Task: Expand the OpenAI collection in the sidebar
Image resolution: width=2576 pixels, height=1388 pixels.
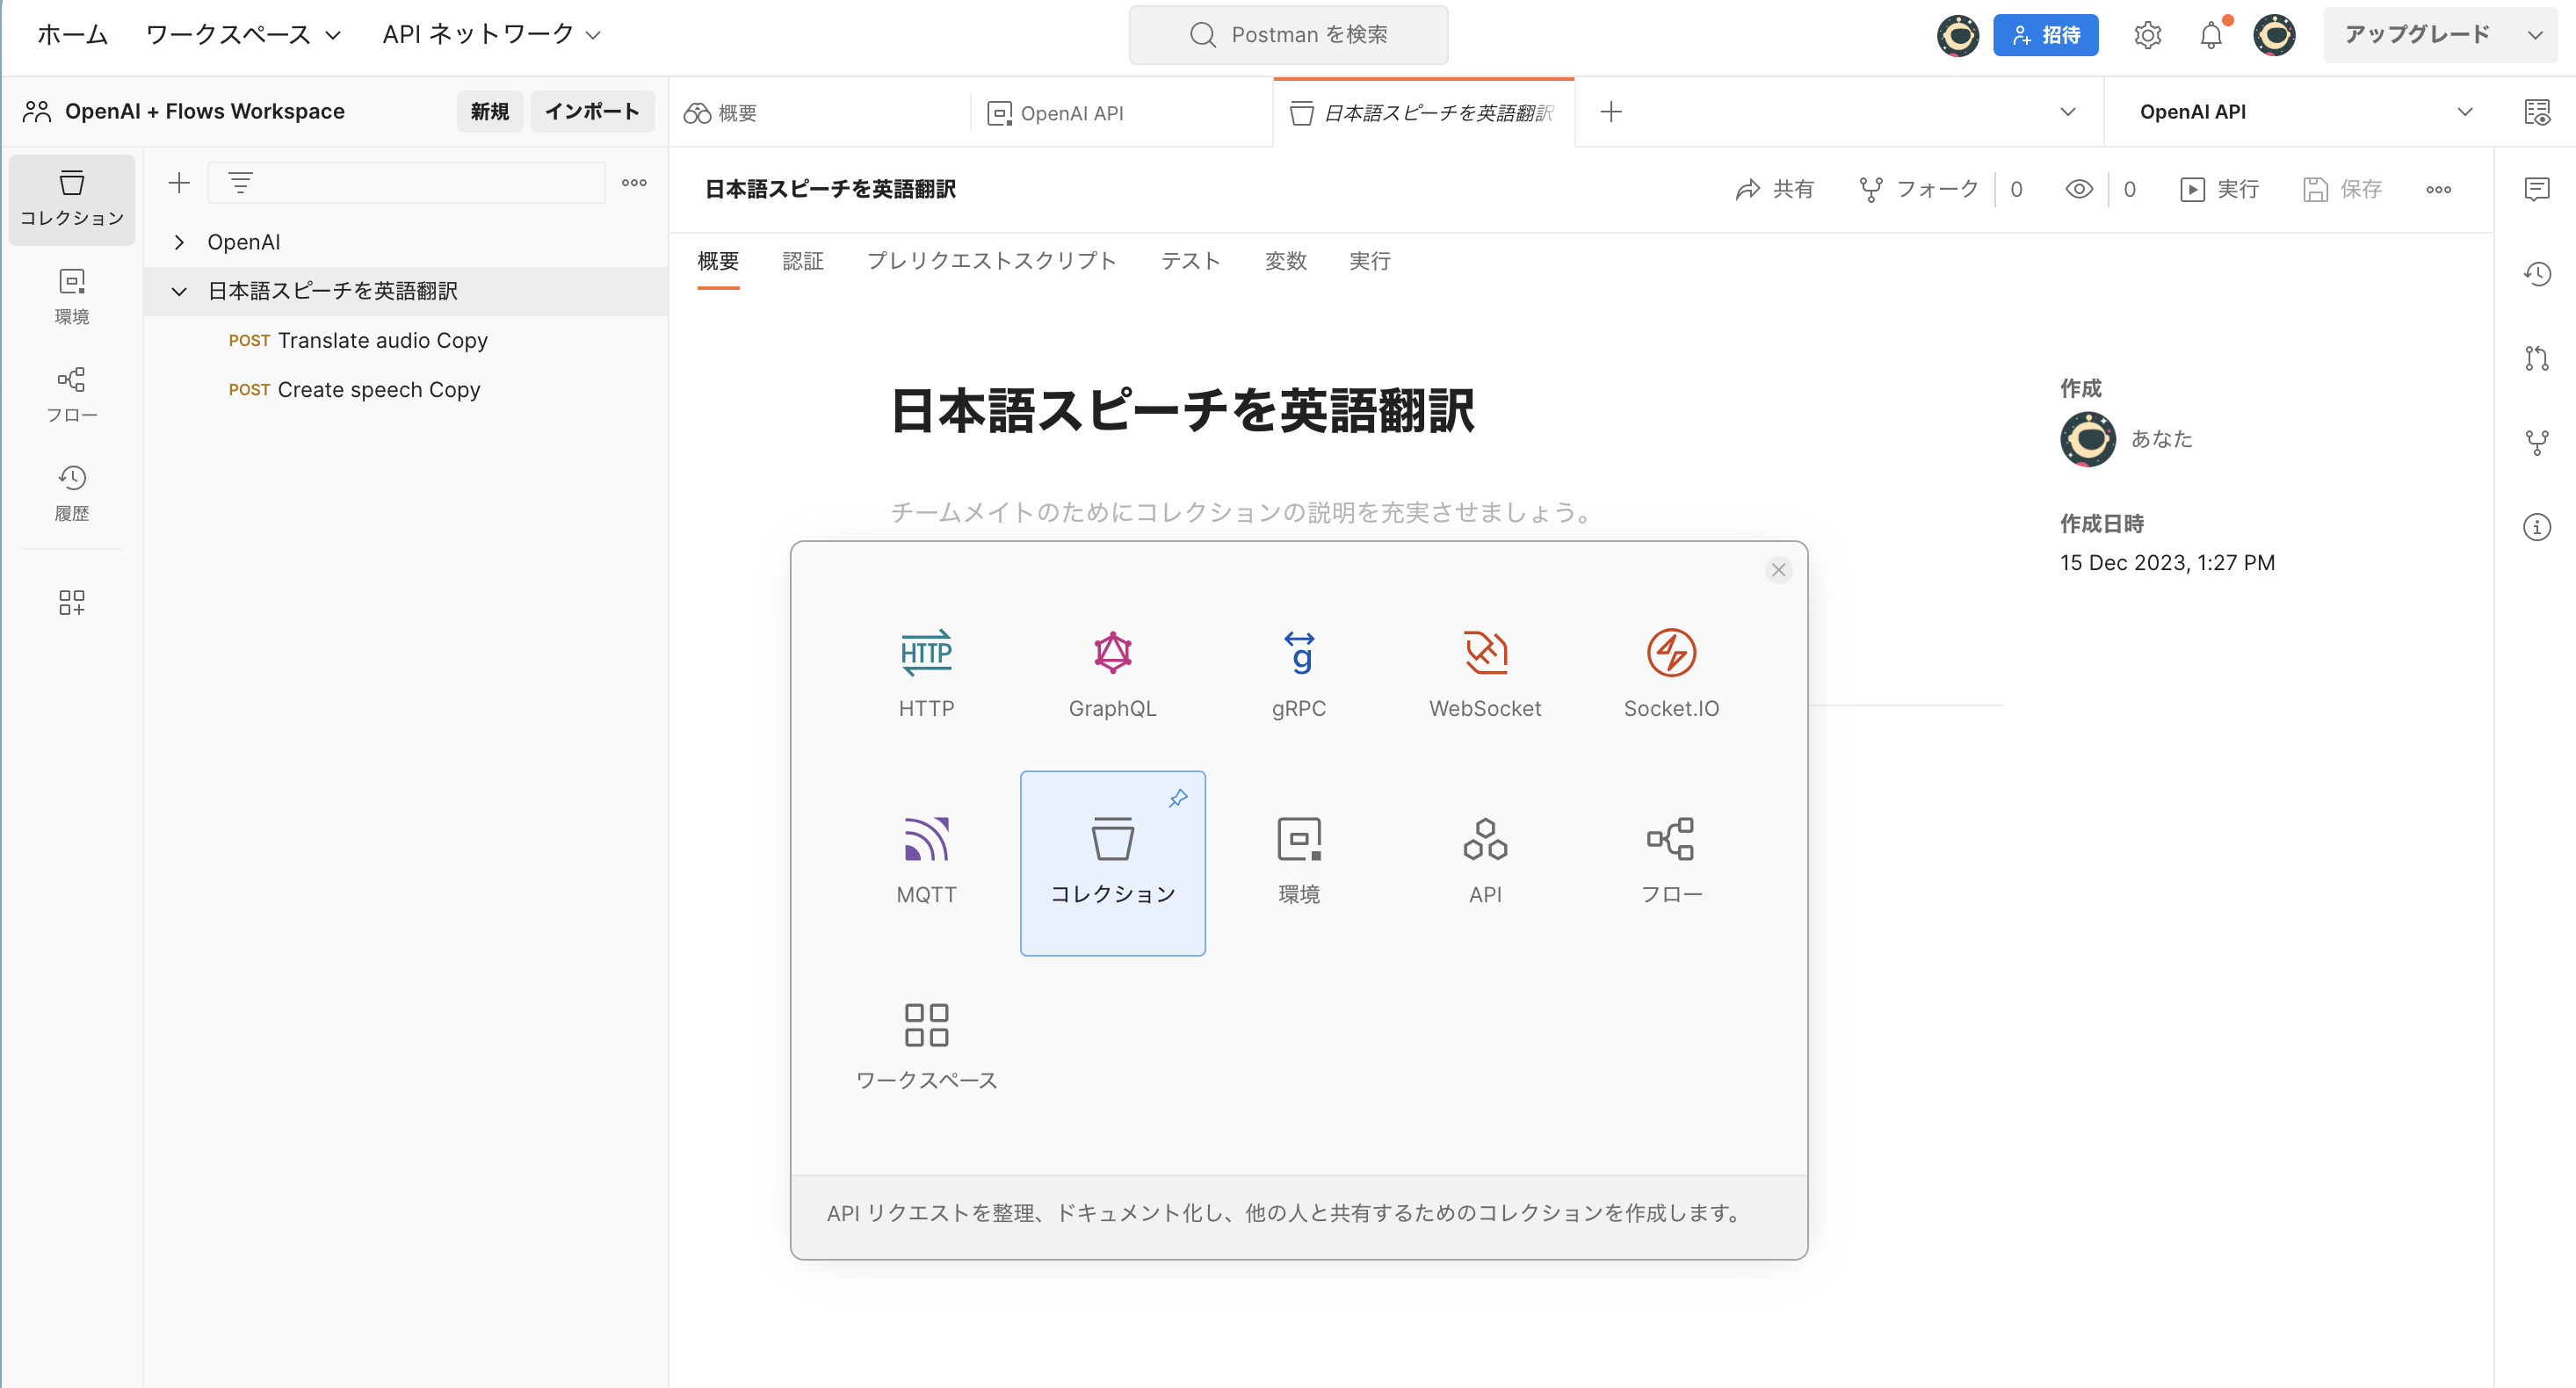Action: tap(180, 241)
